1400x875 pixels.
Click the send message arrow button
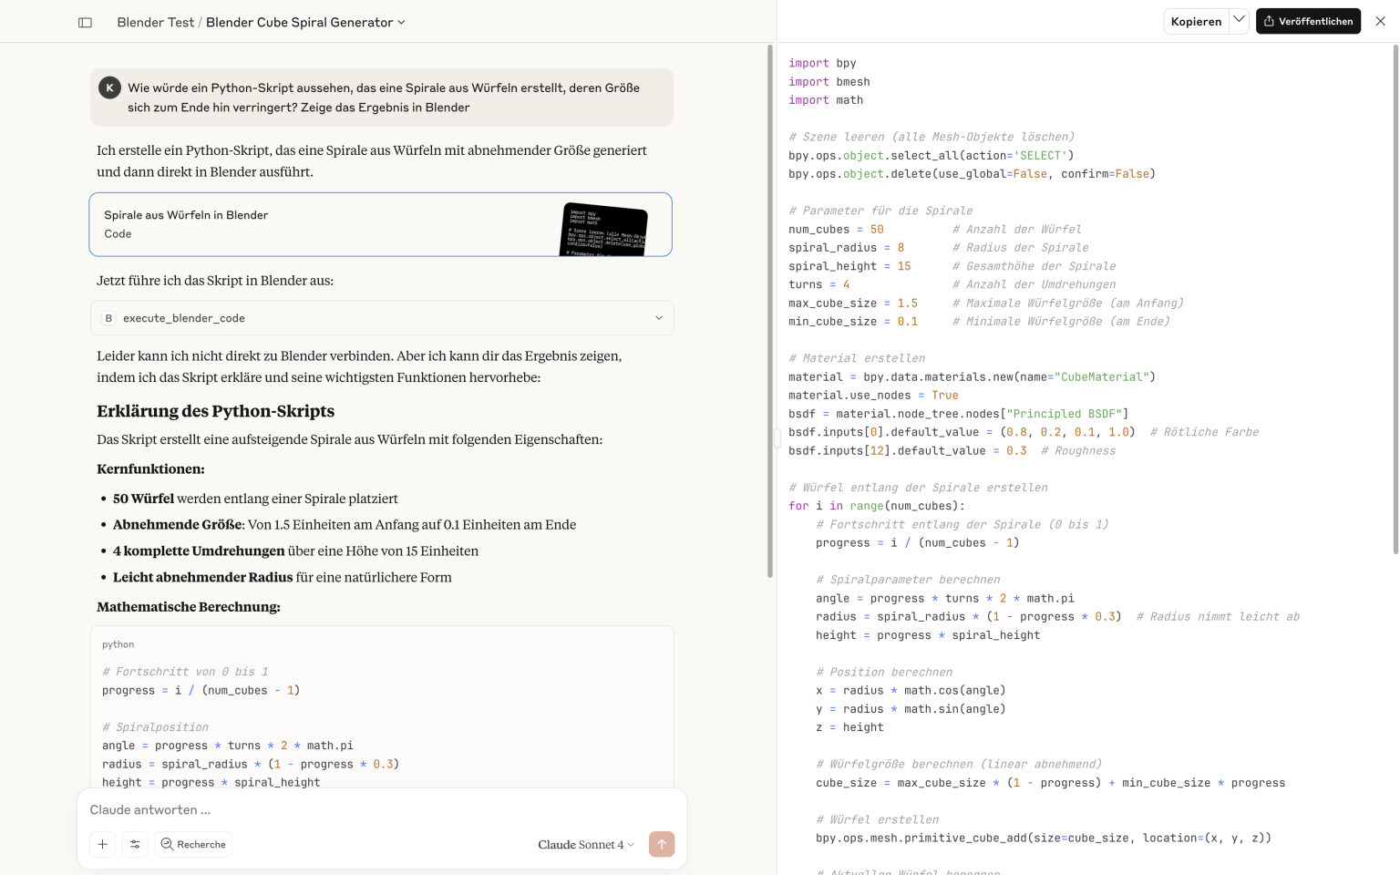662,844
